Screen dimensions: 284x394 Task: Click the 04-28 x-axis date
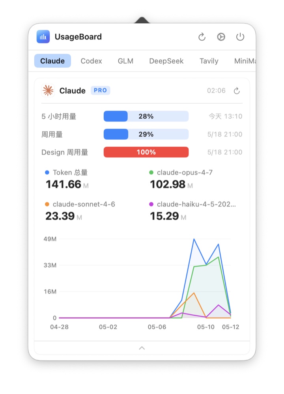[59, 327]
